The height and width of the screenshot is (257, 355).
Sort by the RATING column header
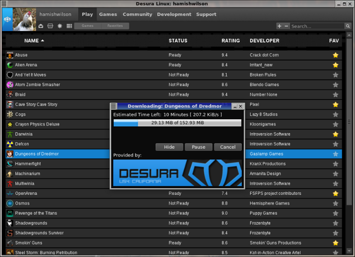(x=231, y=41)
